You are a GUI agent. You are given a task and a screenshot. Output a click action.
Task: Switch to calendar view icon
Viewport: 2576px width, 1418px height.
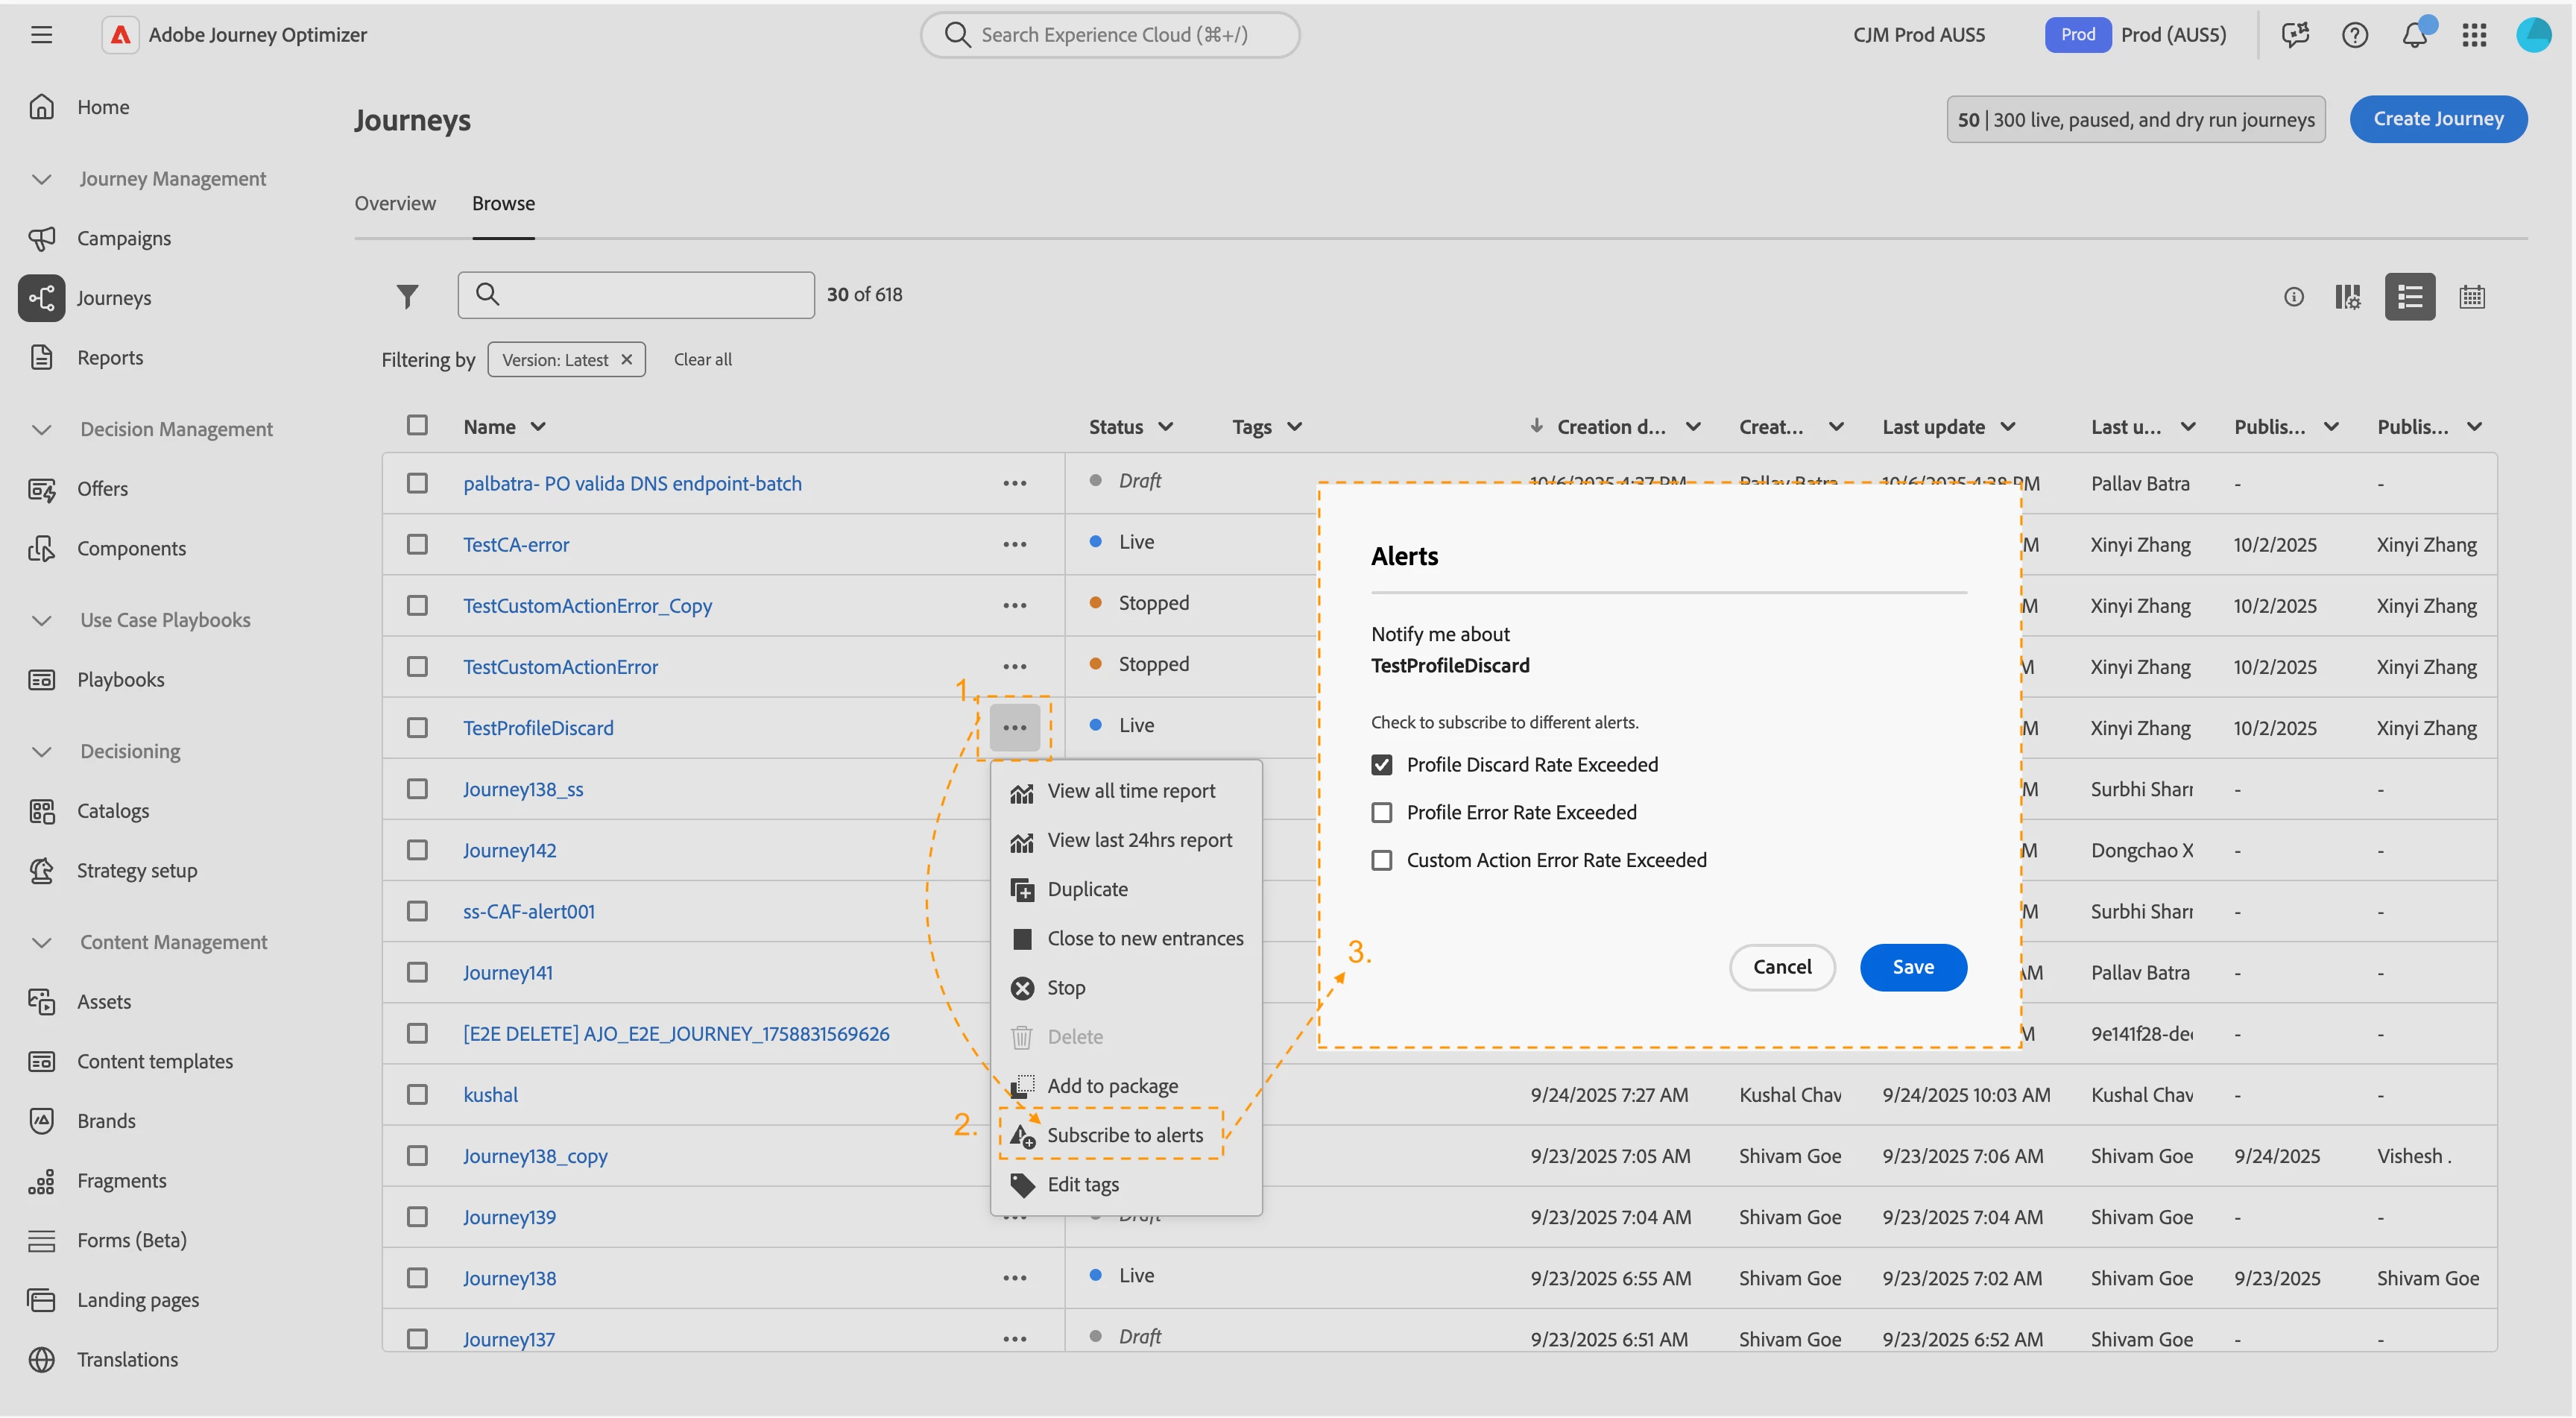tap(2472, 297)
